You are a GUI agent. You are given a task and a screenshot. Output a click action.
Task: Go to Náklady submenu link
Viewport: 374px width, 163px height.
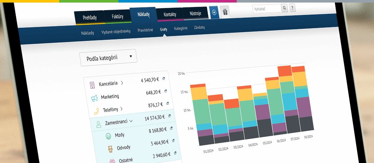point(88,33)
